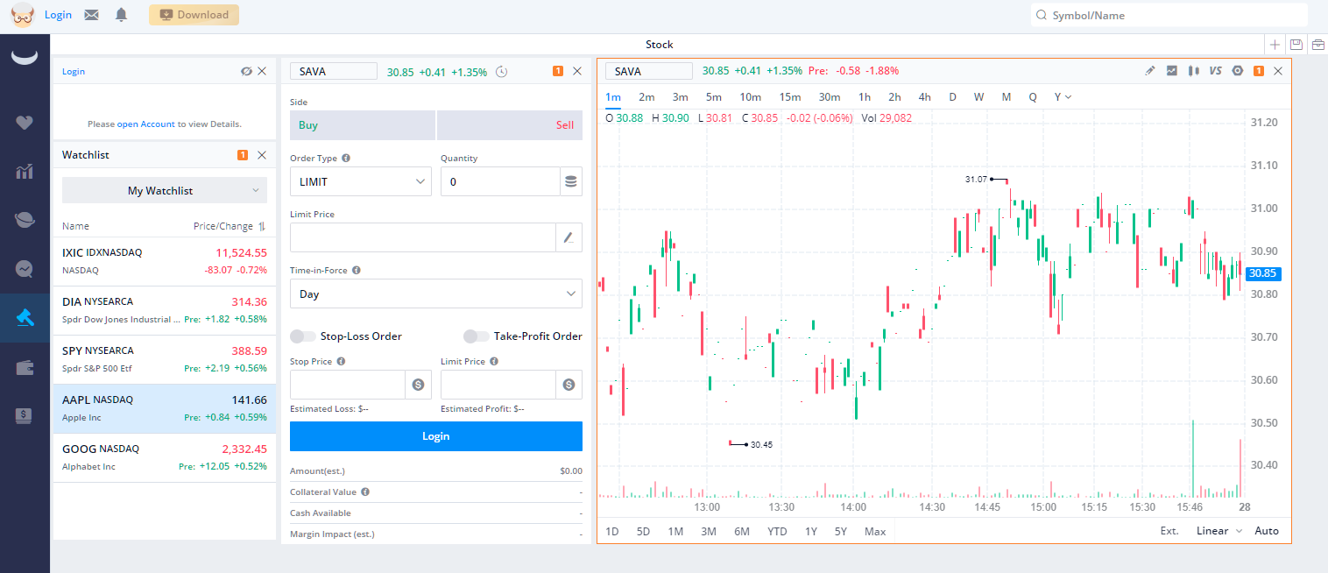Toggle account balance visibility eye icon
Viewport: 1328px width, 573px height.
[246, 72]
